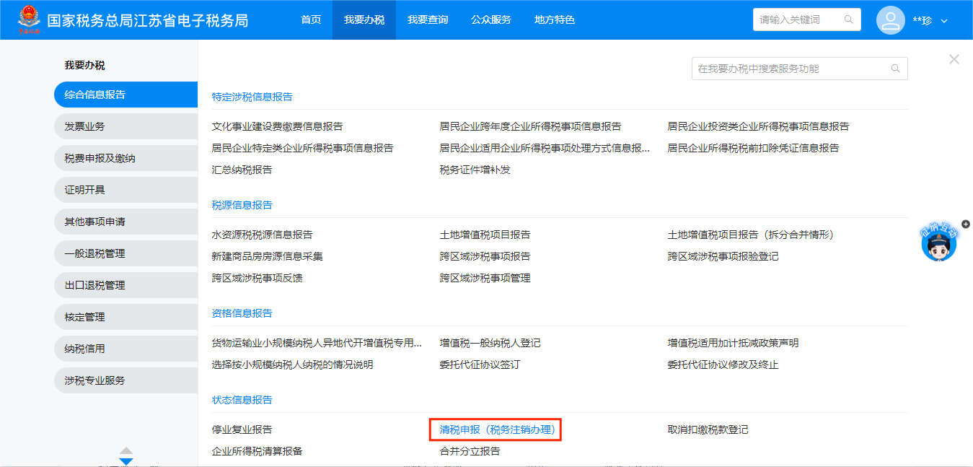Choose 出口退税管理 from the sidebar
This screenshot has height=467, width=973.
(x=94, y=285)
